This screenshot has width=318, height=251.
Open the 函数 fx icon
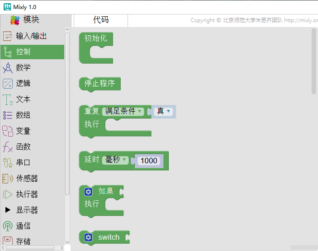coord(8,147)
